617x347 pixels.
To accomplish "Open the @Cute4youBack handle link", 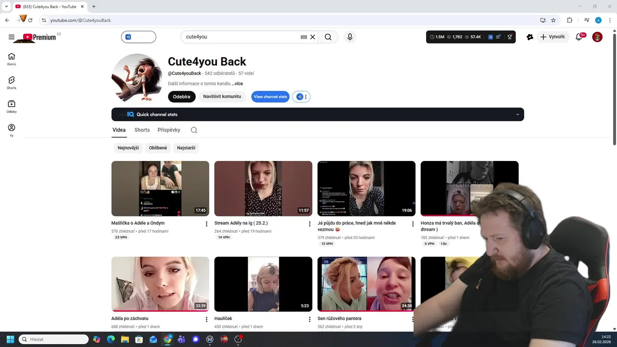I will click(x=185, y=74).
